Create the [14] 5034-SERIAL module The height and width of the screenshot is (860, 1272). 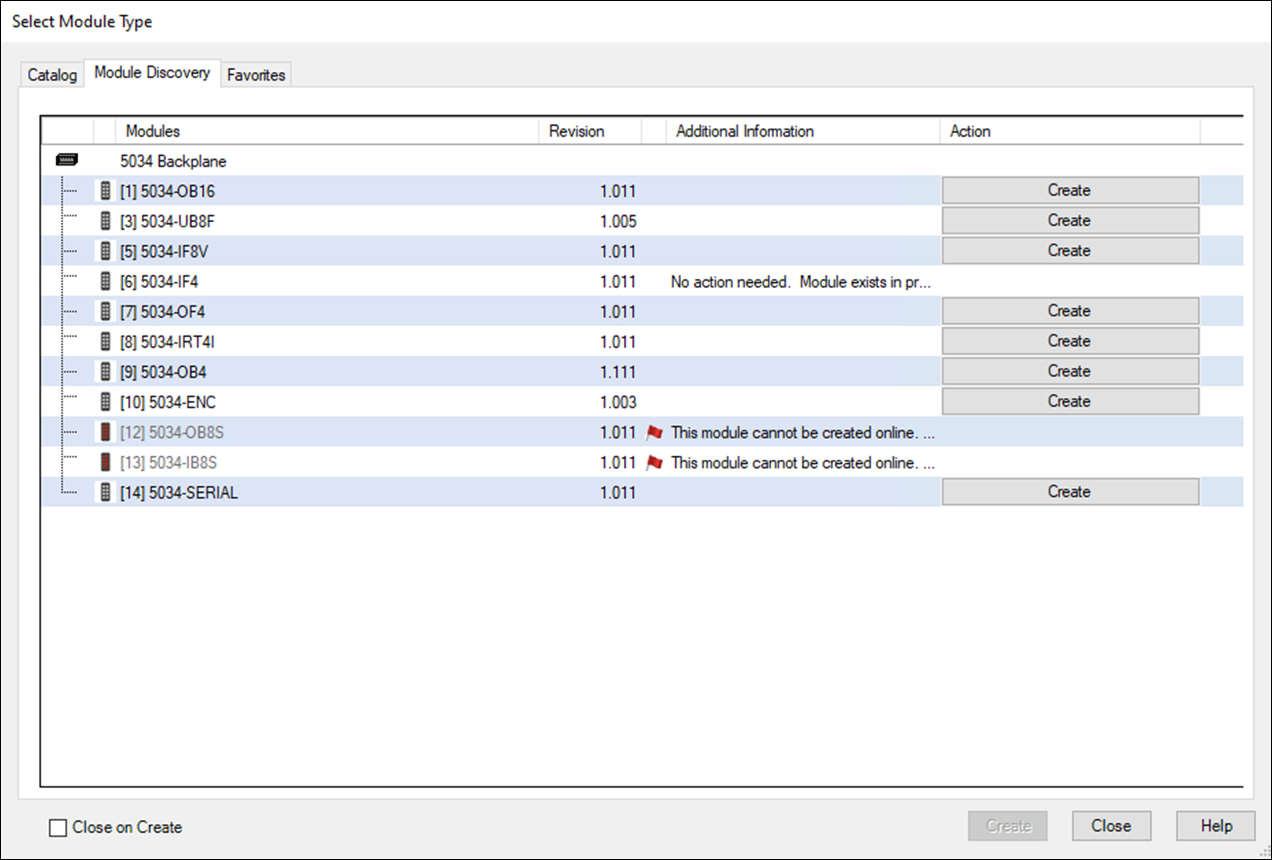(1070, 491)
